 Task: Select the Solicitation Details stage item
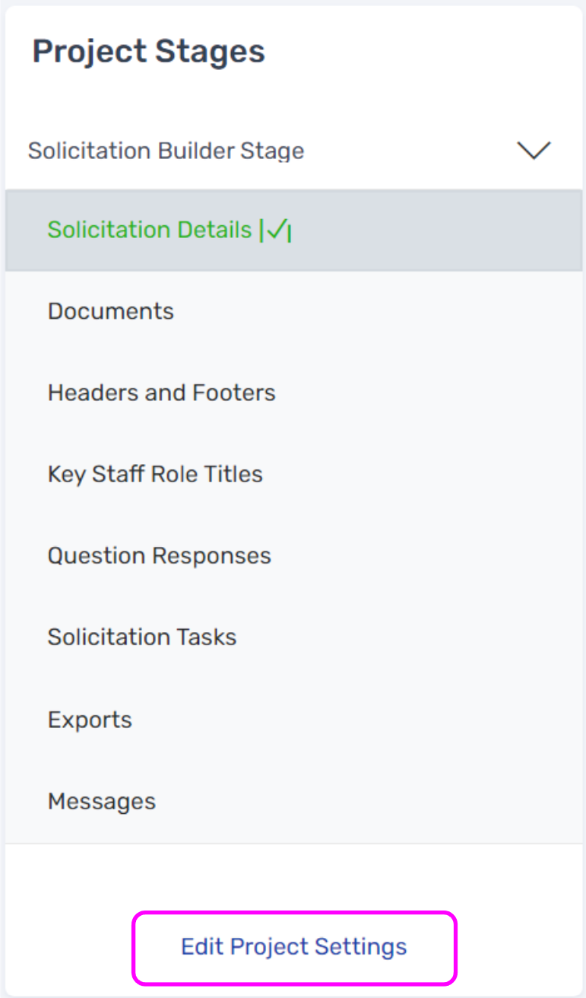[149, 230]
